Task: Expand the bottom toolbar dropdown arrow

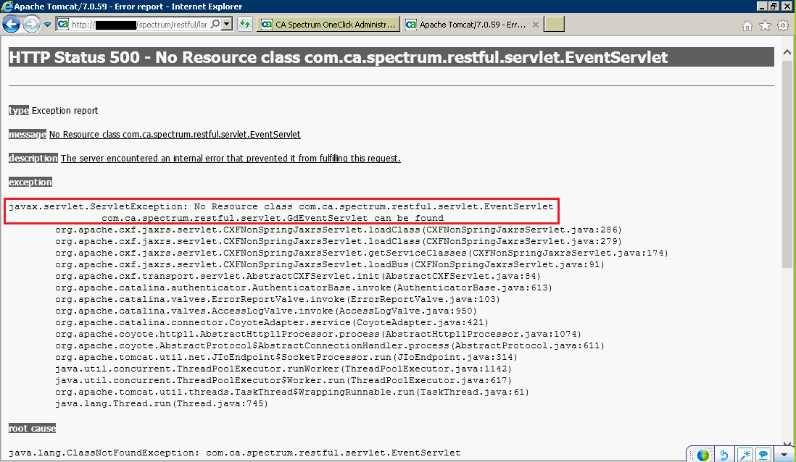Action: point(784,455)
